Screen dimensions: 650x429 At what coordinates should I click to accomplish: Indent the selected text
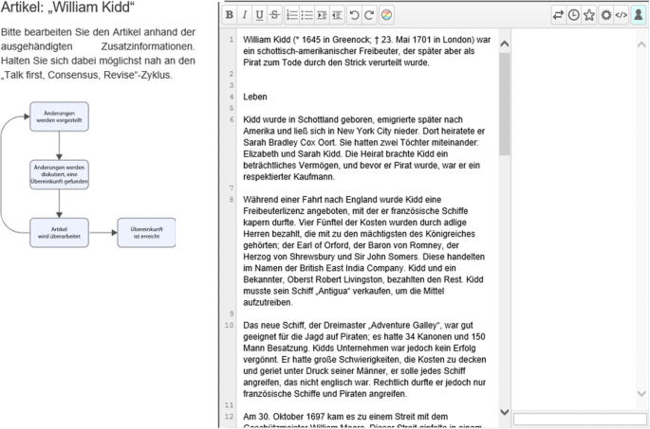pyautogui.click(x=322, y=15)
